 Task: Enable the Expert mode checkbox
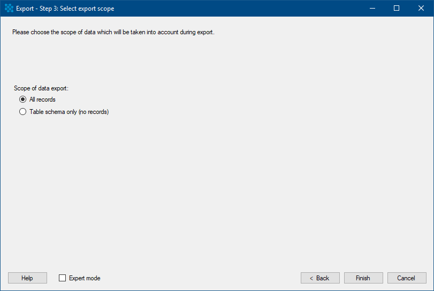click(62, 278)
